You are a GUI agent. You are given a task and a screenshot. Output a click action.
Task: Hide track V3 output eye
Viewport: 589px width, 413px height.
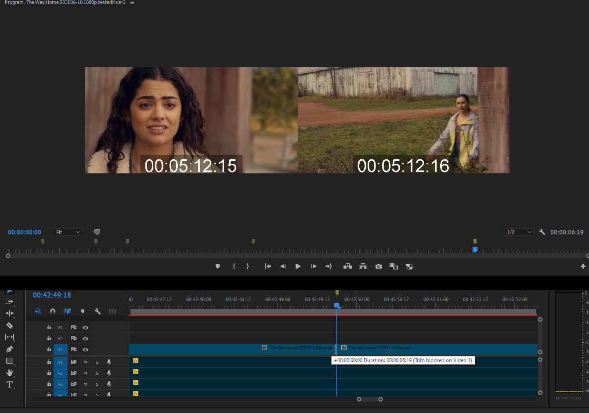(86, 327)
